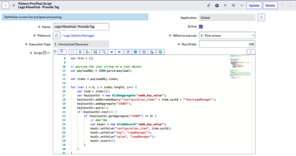Click the script macros toolbar icon
This screenshot has width=296, height=156.
[62, 52]
